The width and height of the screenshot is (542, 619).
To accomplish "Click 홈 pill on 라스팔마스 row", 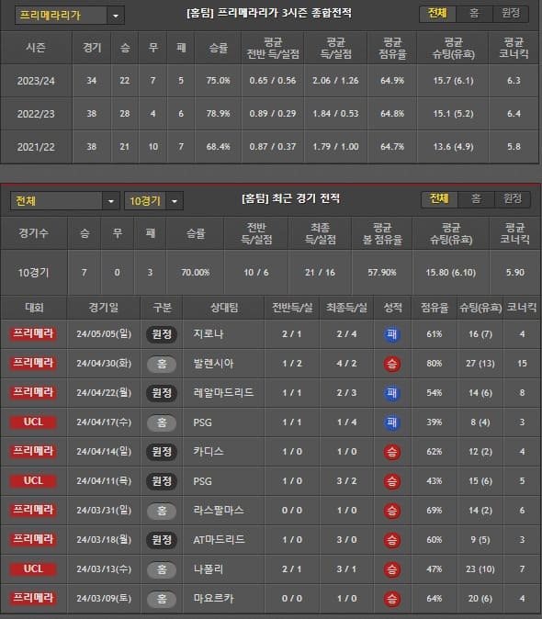I will 162,511.
